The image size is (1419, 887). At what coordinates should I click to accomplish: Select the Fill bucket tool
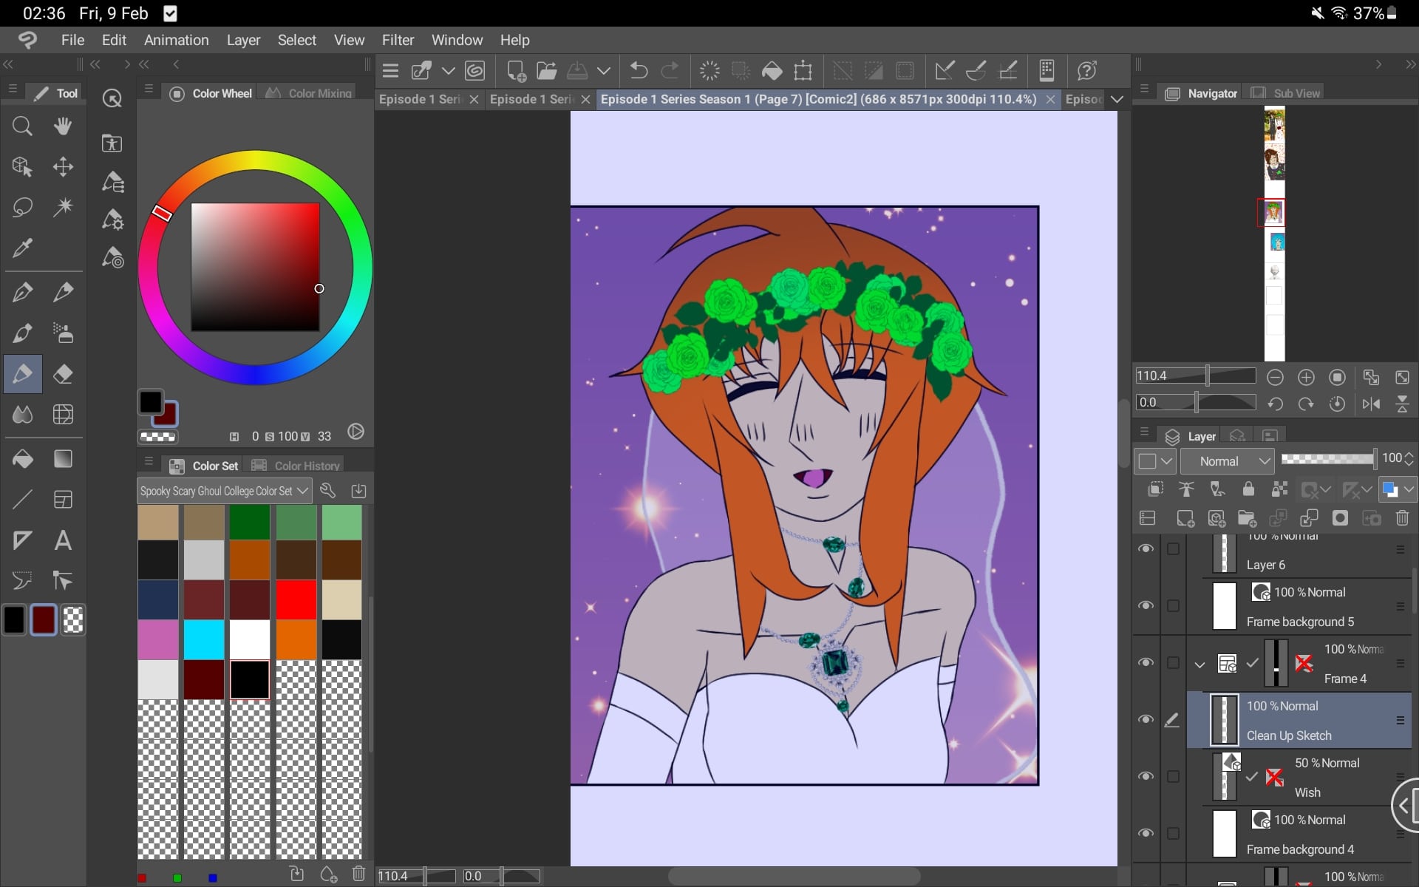coord(22,459)
